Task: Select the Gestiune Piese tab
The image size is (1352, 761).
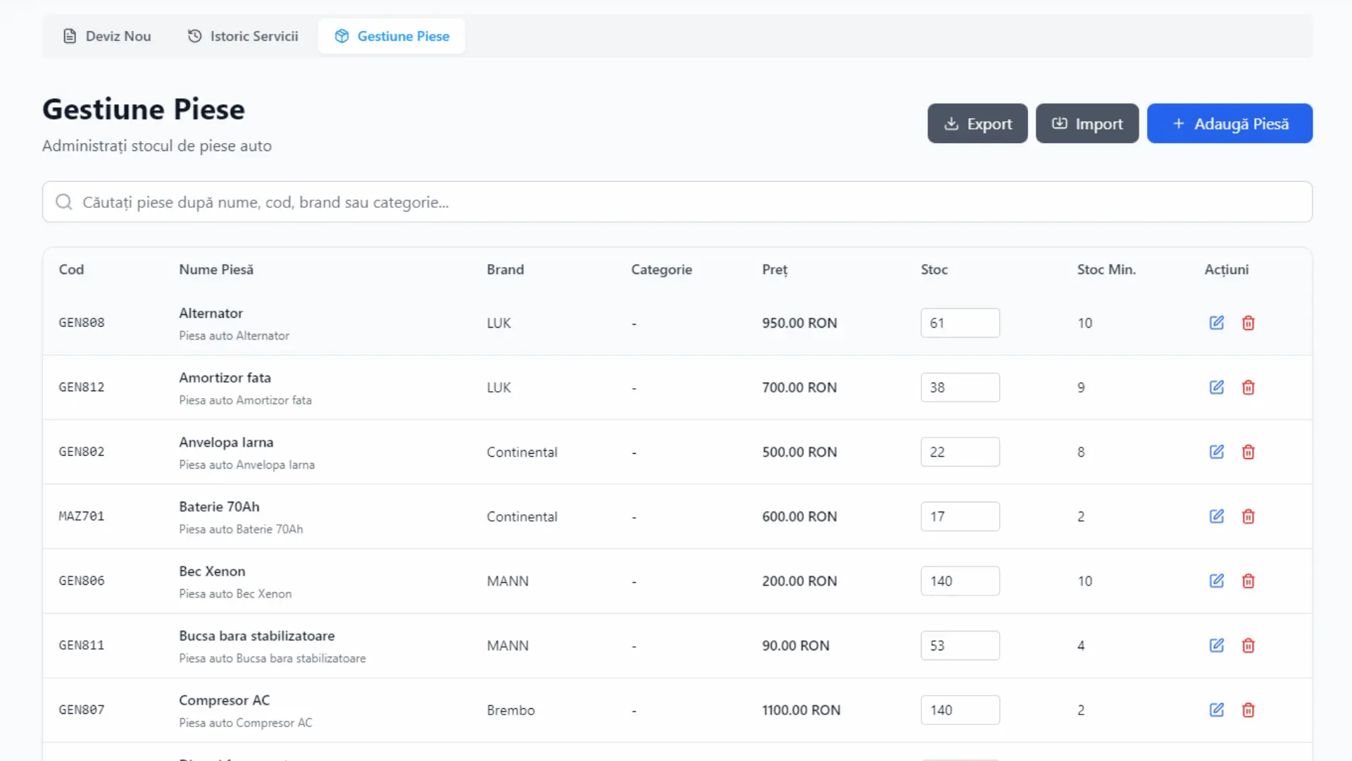Action: click(392, 36)
